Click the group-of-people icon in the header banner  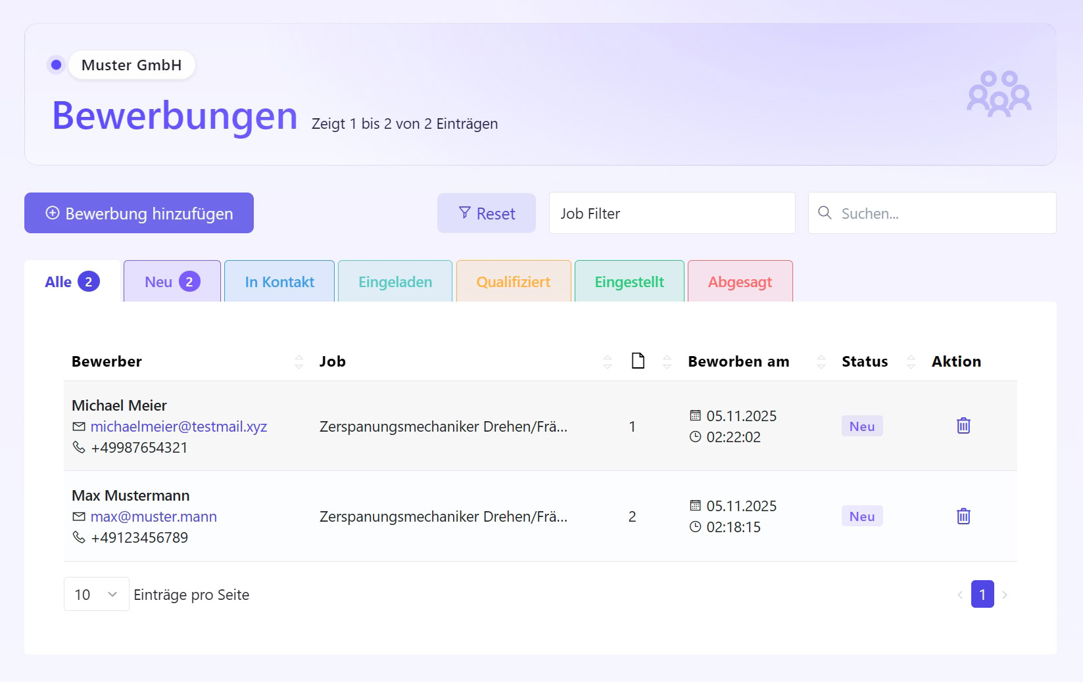pyautogui.click(x=998, y=93)
